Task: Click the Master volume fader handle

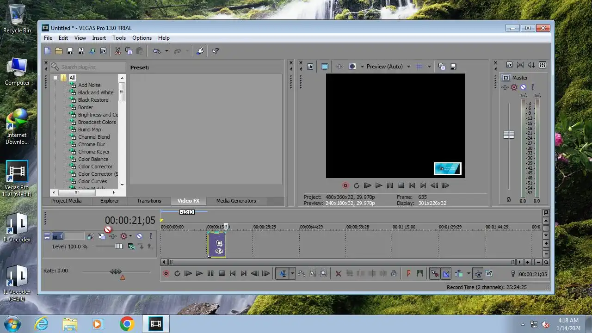Action: click(509, 135)
